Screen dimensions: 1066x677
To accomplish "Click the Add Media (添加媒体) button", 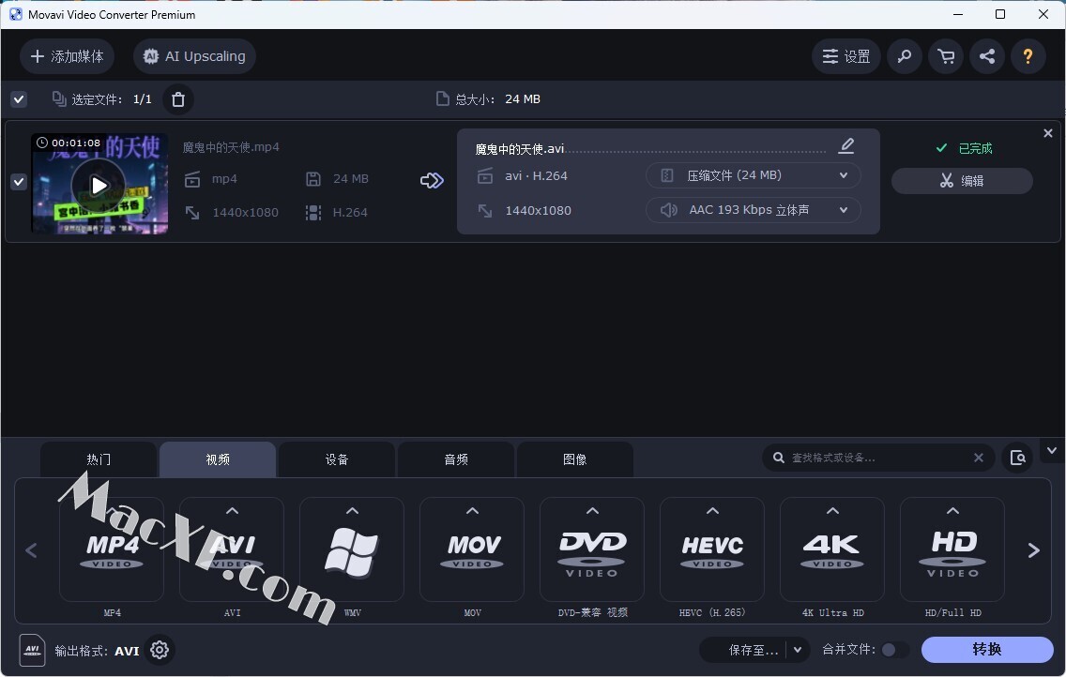I will click(67, 56).
